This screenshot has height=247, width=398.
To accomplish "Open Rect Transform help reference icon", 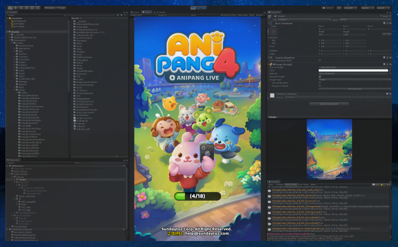I will (384, 23).
